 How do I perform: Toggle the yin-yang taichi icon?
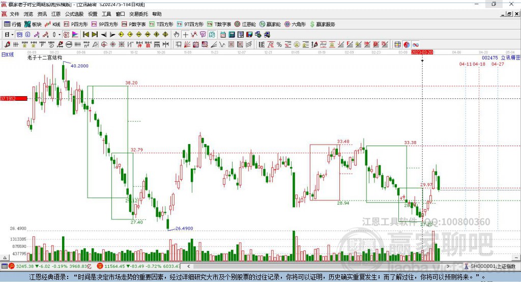(x=407, y=45)
